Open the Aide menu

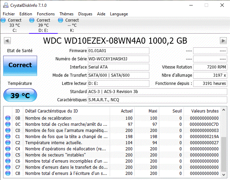(101, 14)
